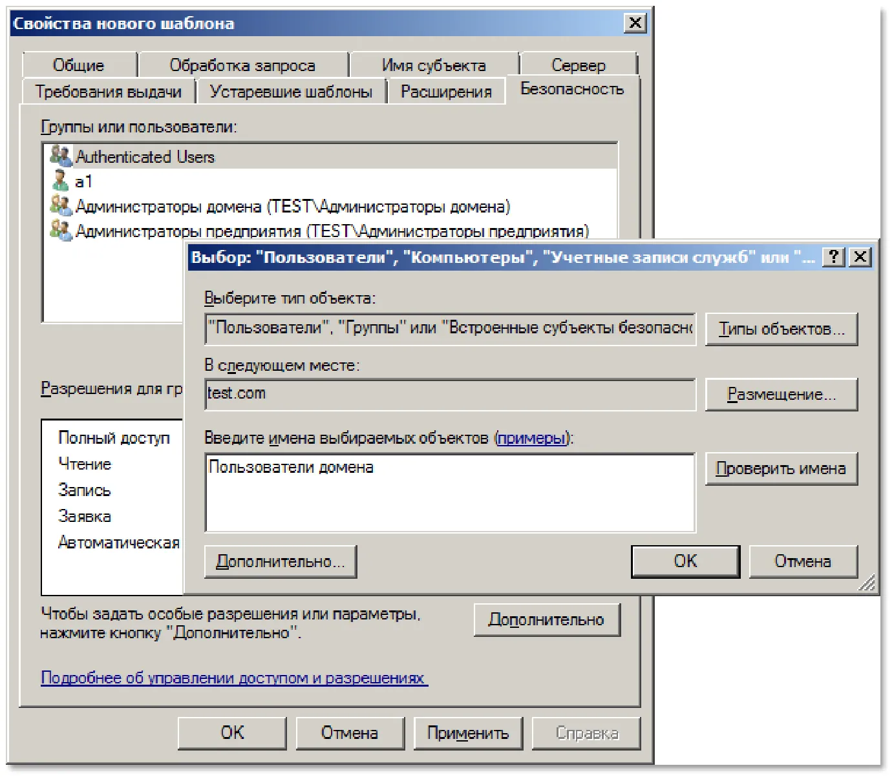Click Проверить имена button
The width and height of the screenshot is (894, 779).
782,468
